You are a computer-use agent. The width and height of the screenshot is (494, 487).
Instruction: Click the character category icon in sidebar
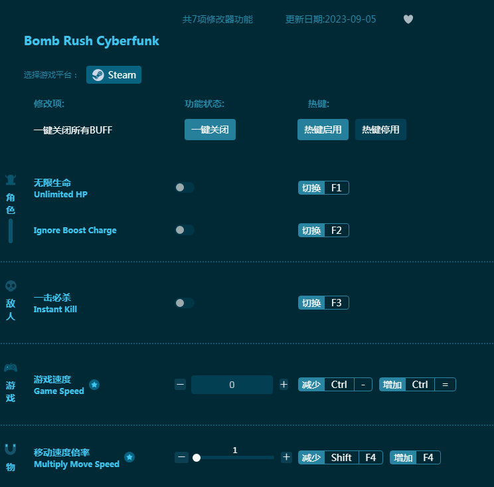(11, 180)
